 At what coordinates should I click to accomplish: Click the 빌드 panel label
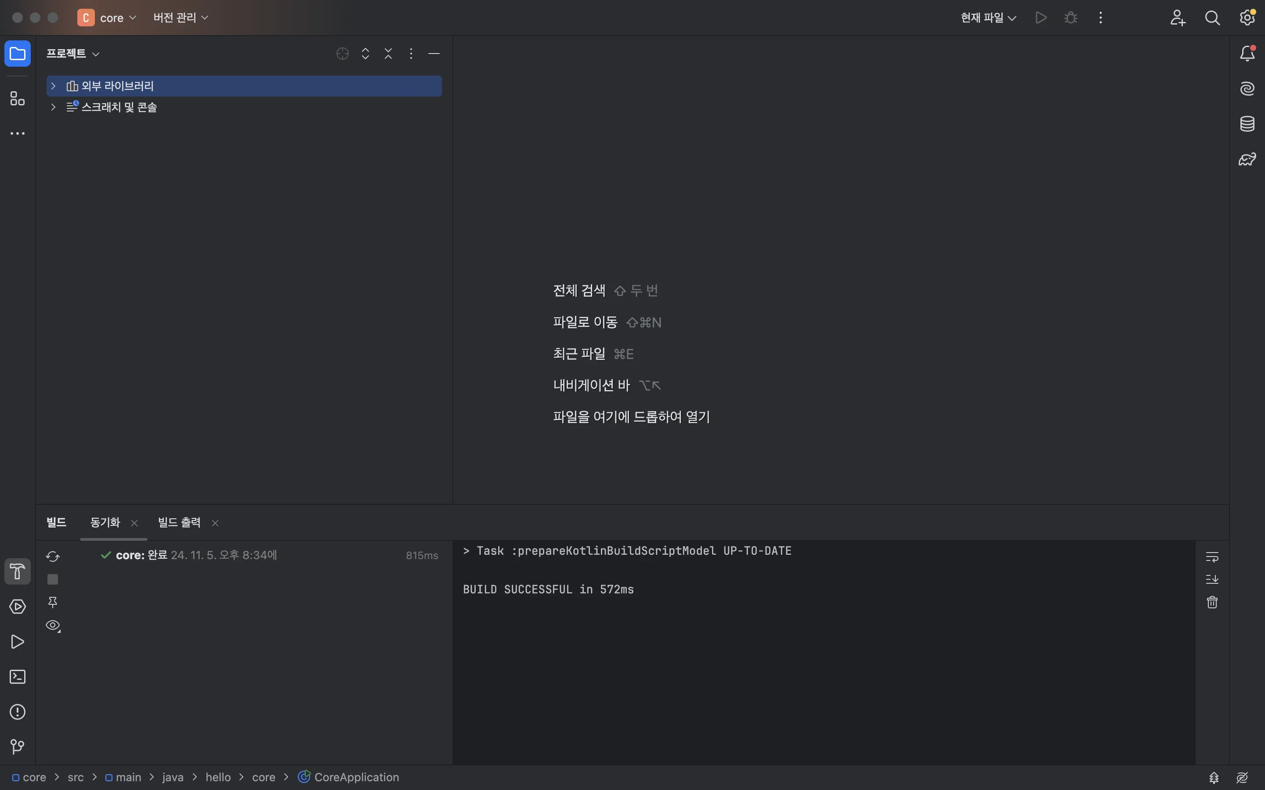(x=56, y=522)
